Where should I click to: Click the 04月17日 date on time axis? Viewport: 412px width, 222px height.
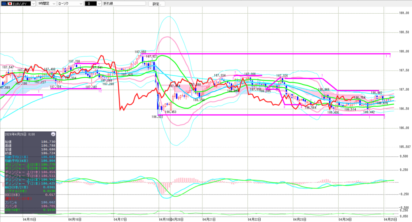(121, 219)
